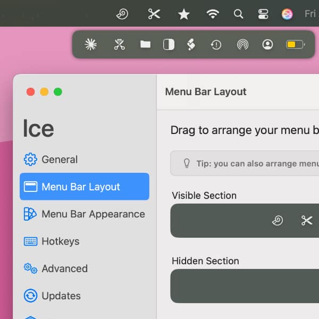
Task: Click the Siri icon in the menu bar
Action: click(287, 14)
